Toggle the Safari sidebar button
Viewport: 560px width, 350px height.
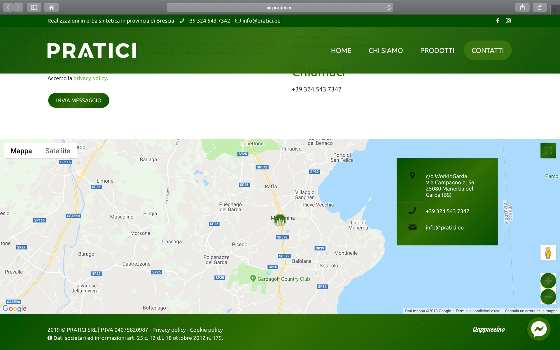34,7
